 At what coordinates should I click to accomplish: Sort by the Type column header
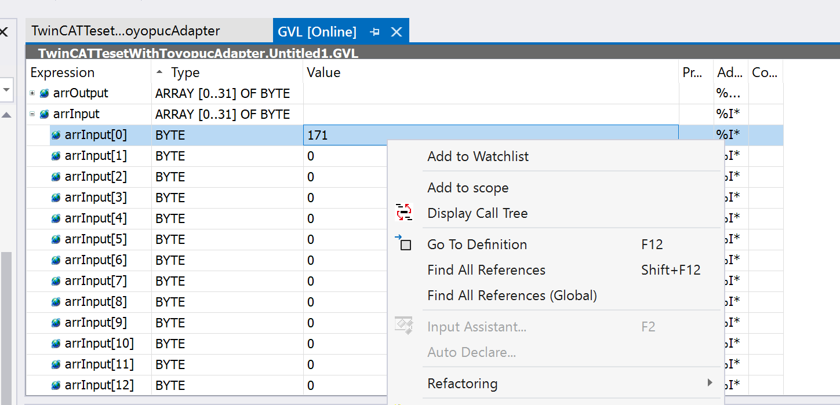tap(186, 72)
